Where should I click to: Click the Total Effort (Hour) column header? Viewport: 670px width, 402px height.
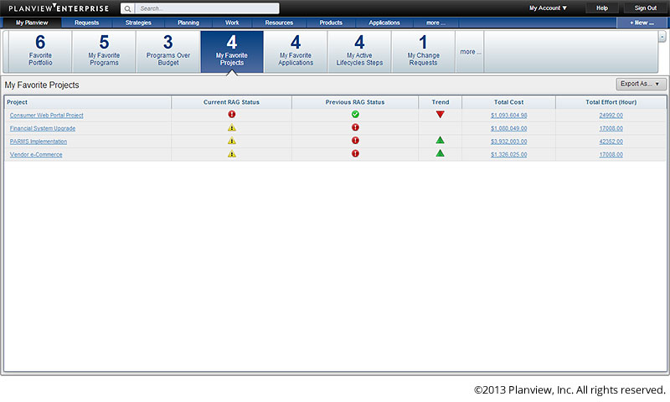click(x=611, y=102)
